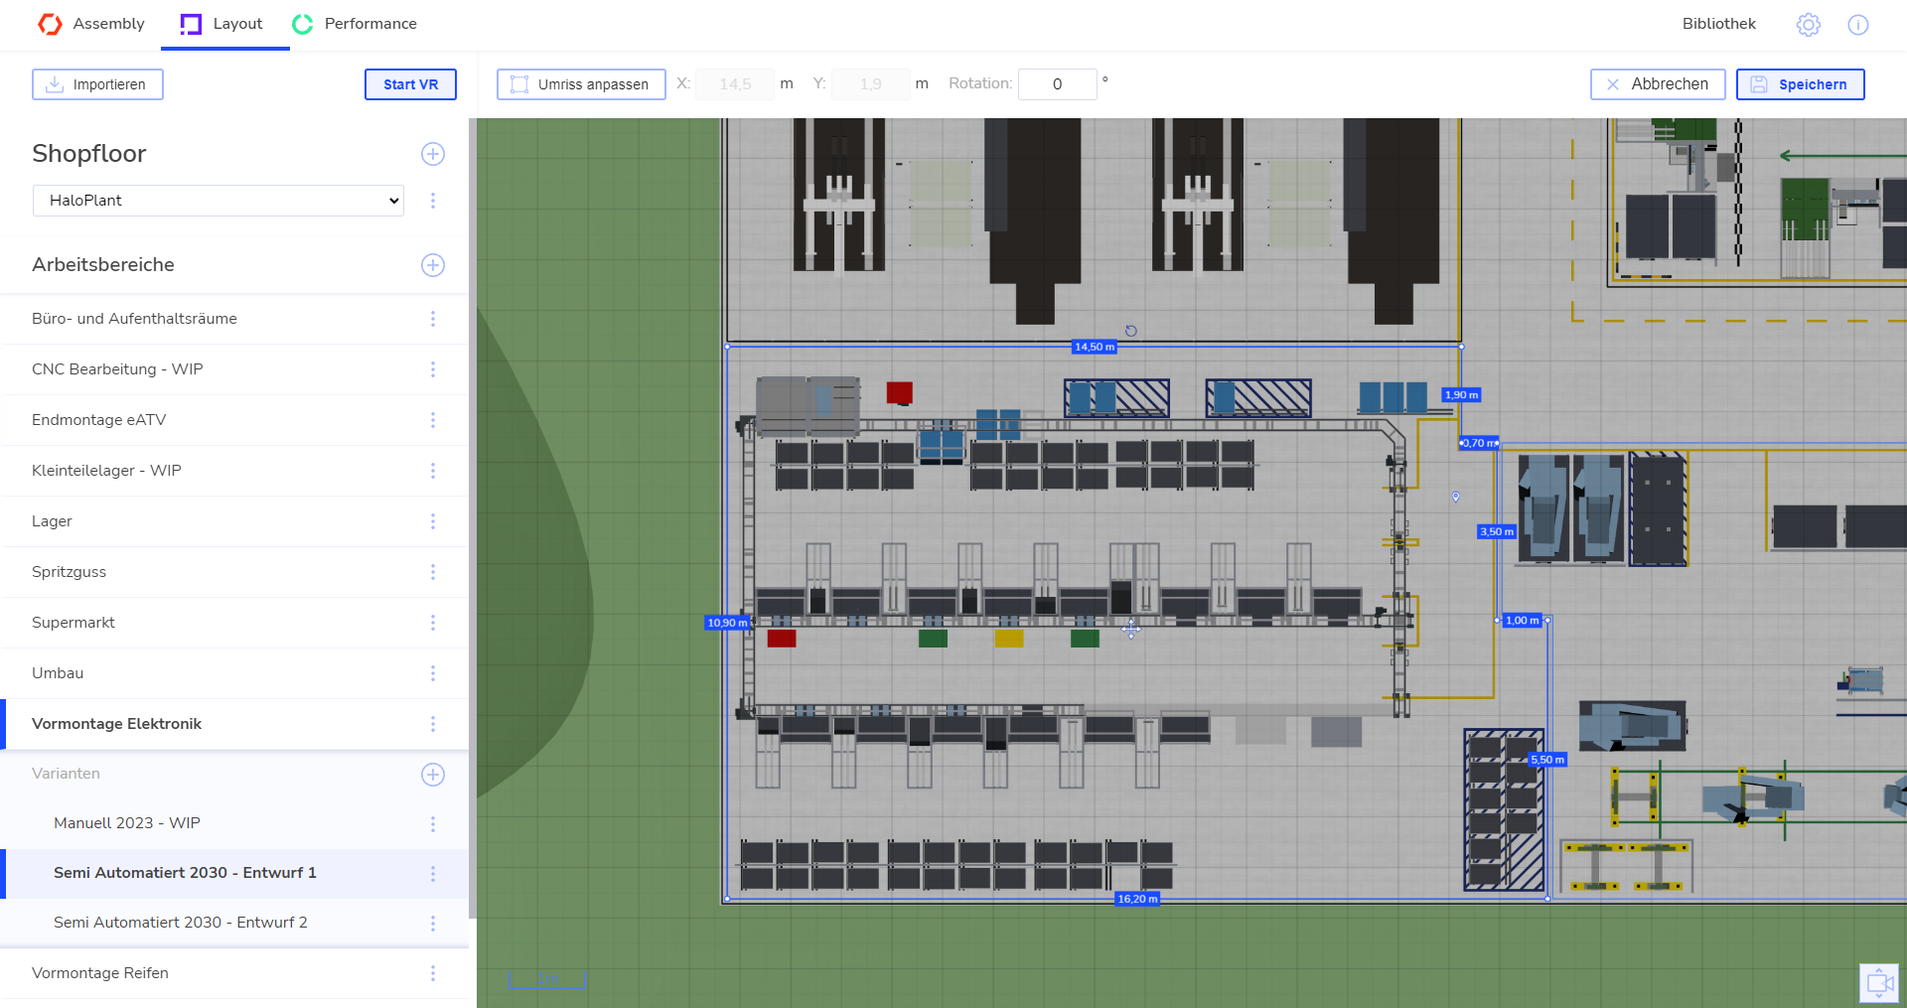Open the Bibliothek menu

[x=1718, y=23]
